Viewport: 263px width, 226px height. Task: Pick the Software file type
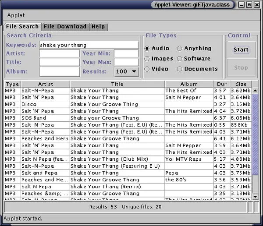click(x=180, y=59)
